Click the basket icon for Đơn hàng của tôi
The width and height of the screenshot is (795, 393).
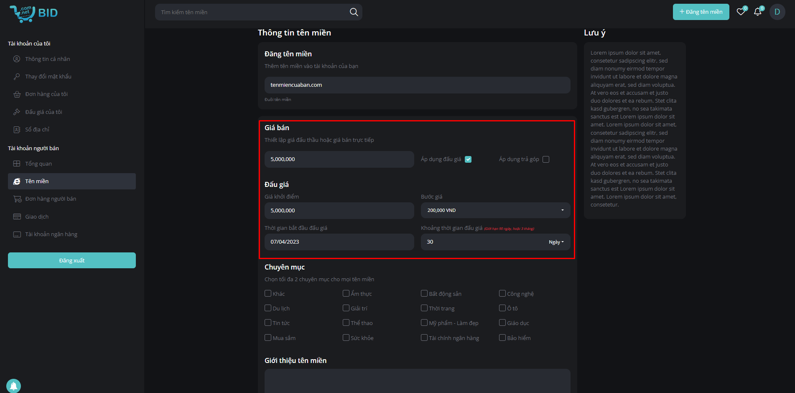point(17,94)
